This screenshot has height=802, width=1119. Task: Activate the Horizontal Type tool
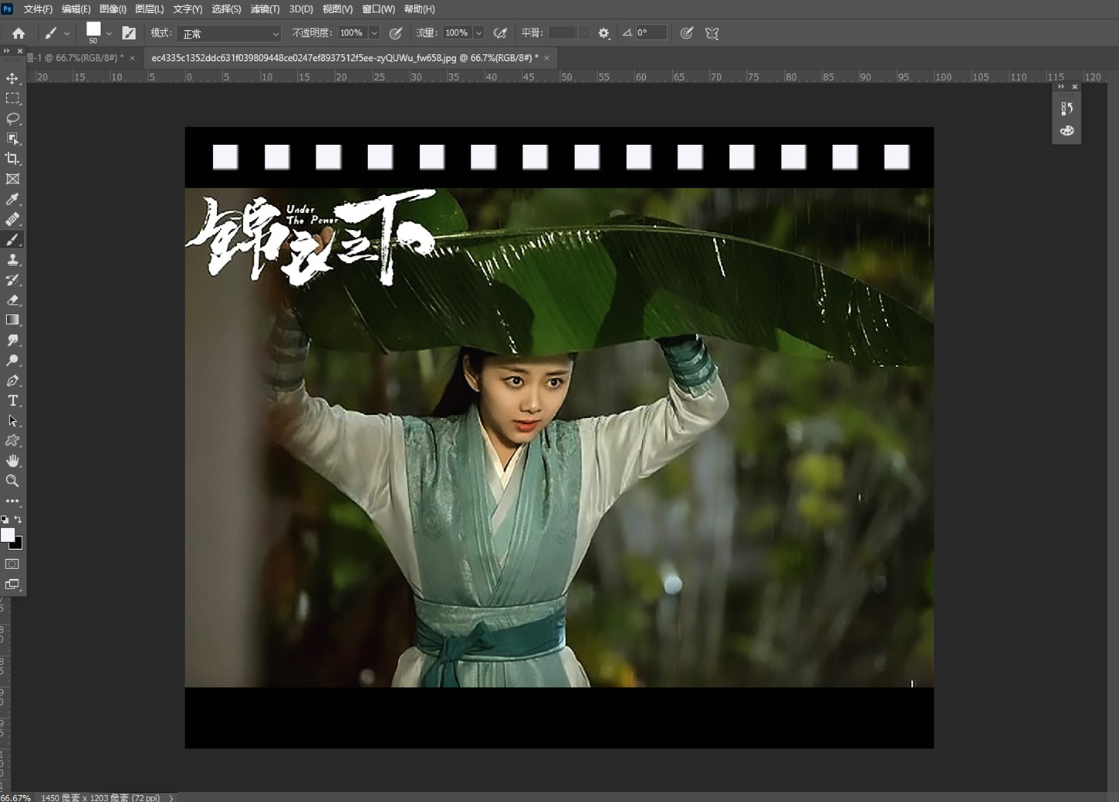pyautogui.click(x=12, y=400)
